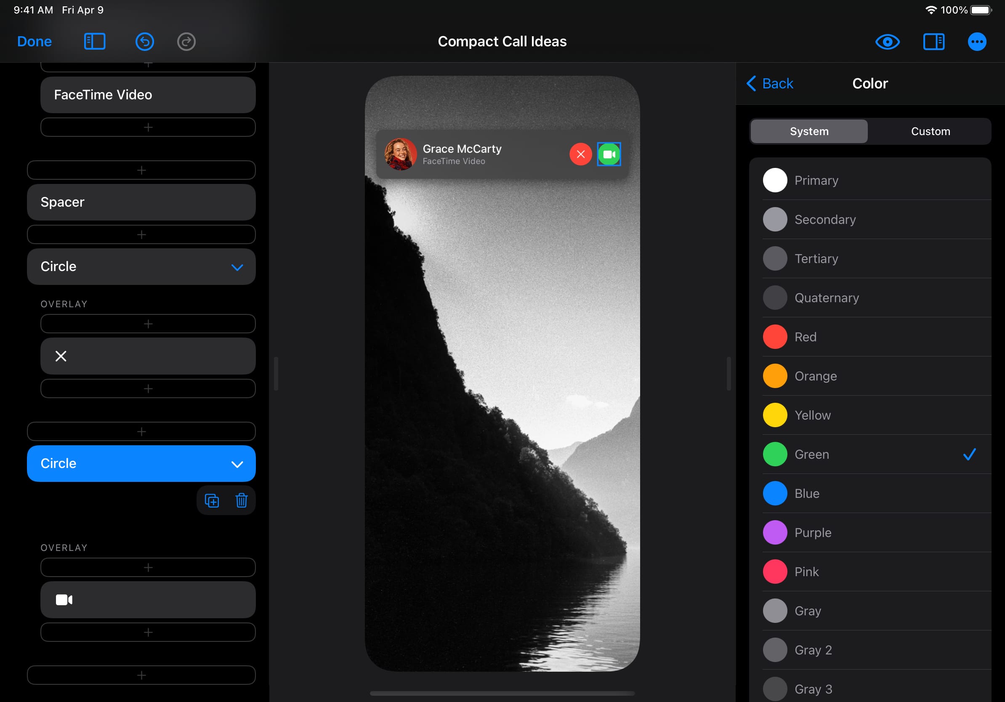1005x702 pixels.
Task: Click the red decline button in preview
Action: 580,154
